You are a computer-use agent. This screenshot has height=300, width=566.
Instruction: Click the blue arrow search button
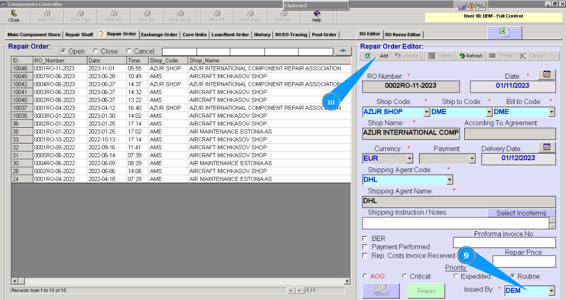[343, 51]
